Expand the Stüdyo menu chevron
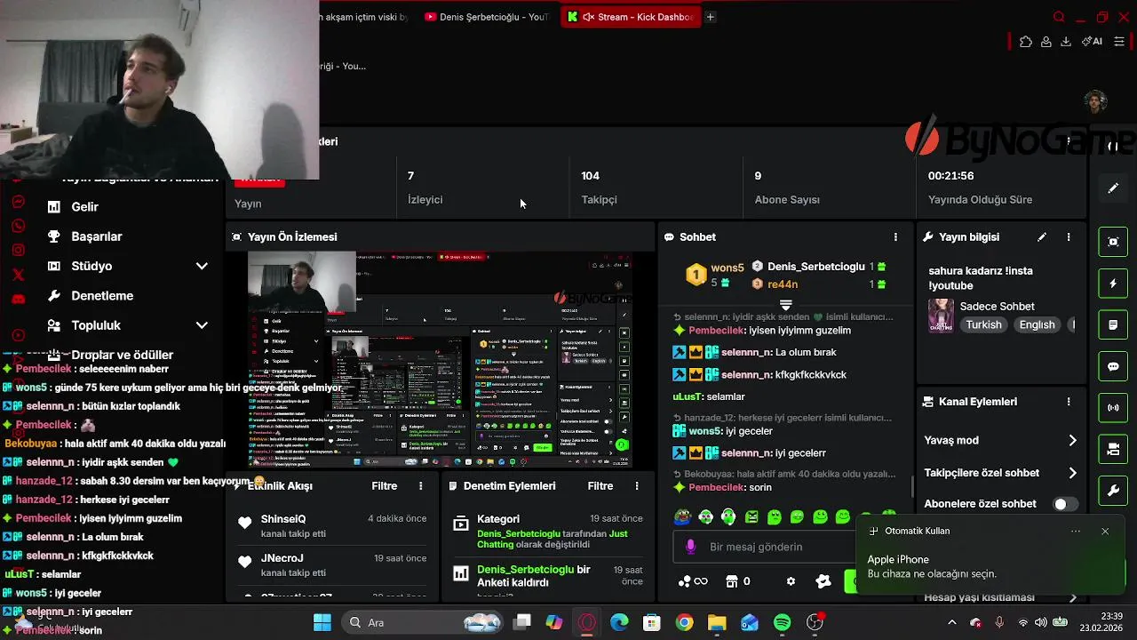The width and height of the screenshot is (1137, 640). 202,266
